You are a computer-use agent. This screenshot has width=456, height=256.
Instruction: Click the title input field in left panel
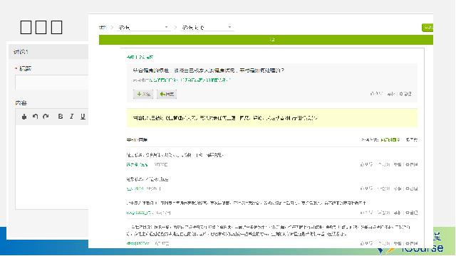coord(52,82)
